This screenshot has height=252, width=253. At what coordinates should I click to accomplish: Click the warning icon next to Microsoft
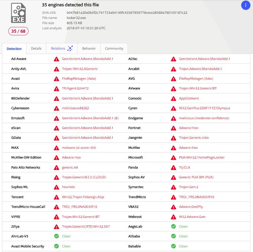[x=173, y=158]
